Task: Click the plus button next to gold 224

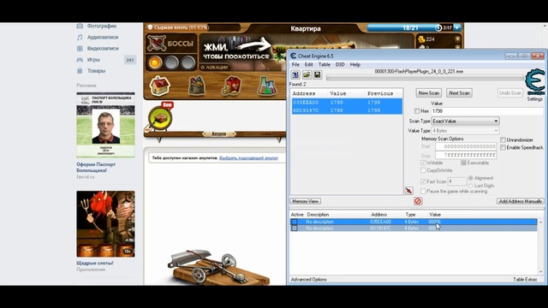Action: pos(457,38)
